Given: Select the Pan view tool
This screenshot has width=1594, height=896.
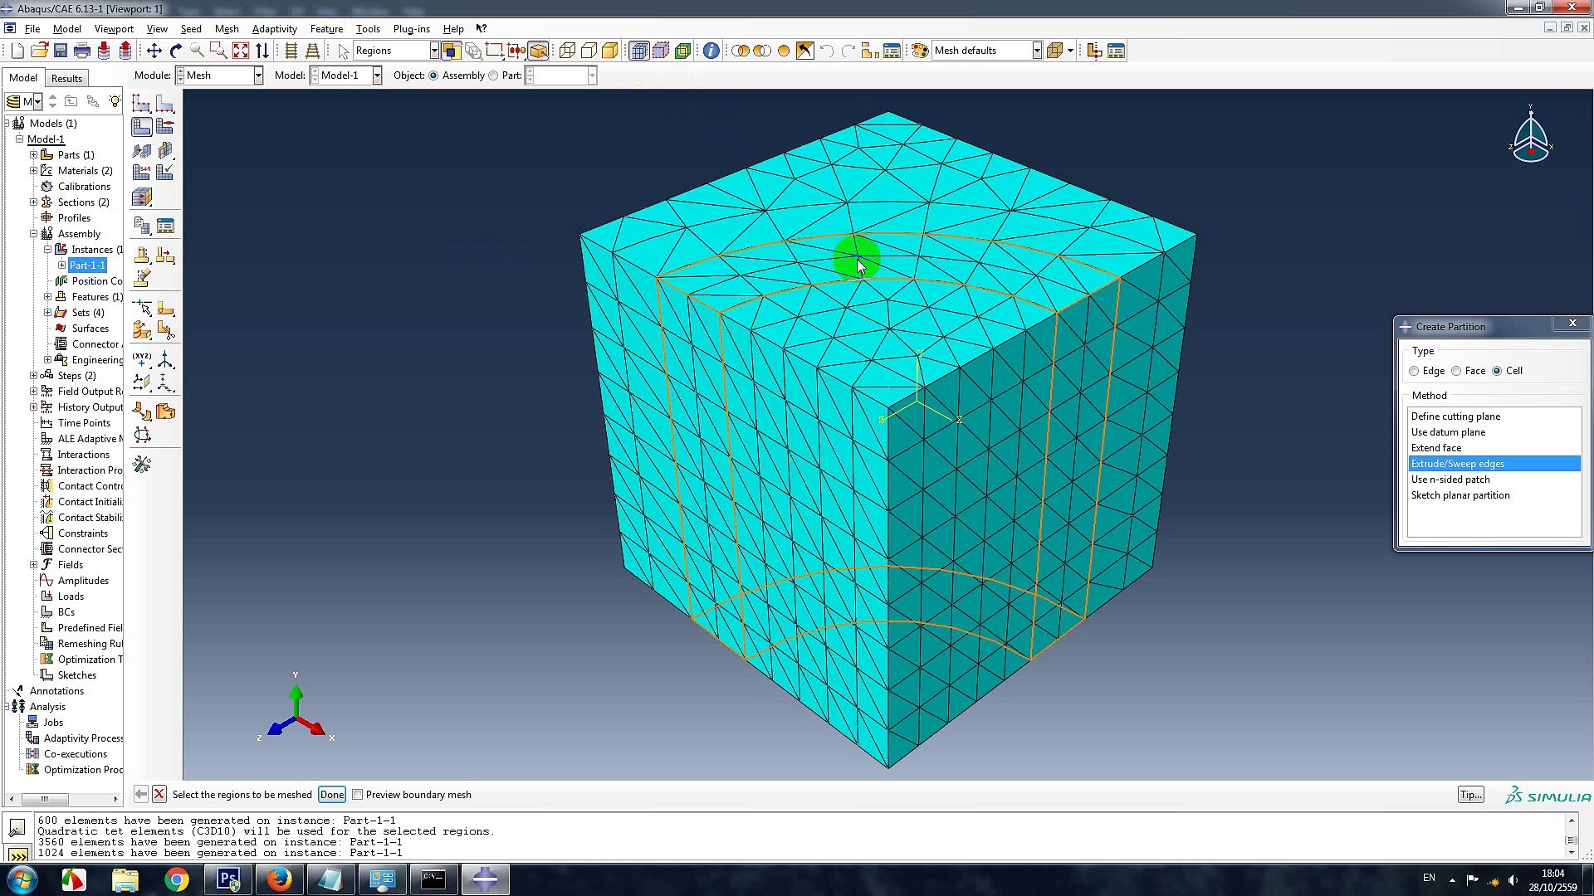Looking at the screenshot, I should (x=154, y=51).
